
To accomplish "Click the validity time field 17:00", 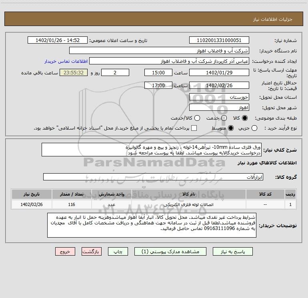I will pos(158,85).
